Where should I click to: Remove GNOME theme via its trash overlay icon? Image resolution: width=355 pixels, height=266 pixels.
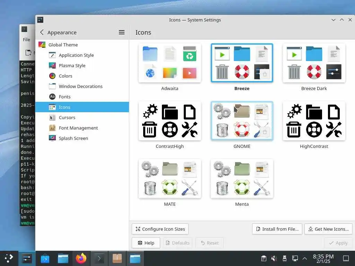tap(265, 132)
